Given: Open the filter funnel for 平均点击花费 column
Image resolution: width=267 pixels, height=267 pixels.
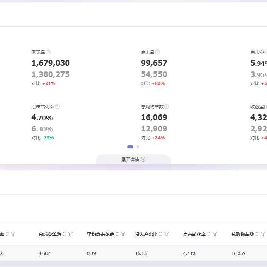Looking at the screenshot, I should coord(123,234).
